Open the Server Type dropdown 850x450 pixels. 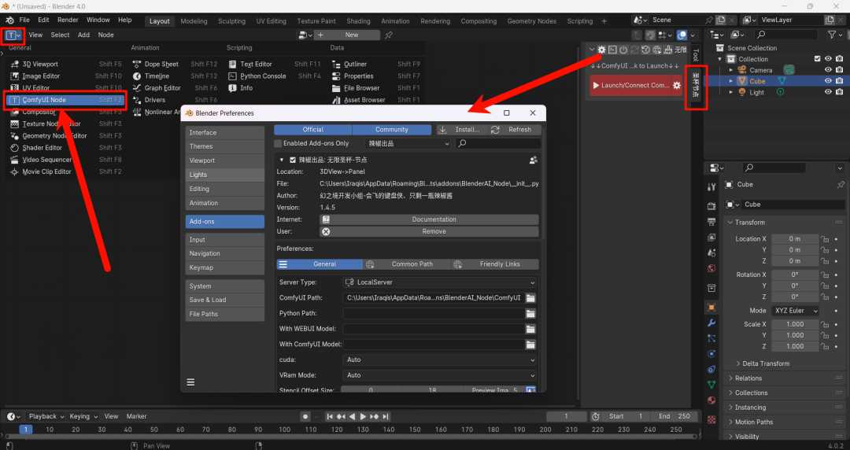pyautogui.click(x=440, y=282)
